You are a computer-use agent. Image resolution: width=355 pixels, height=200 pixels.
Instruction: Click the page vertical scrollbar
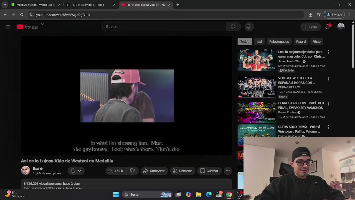click(x=353, y=46)
